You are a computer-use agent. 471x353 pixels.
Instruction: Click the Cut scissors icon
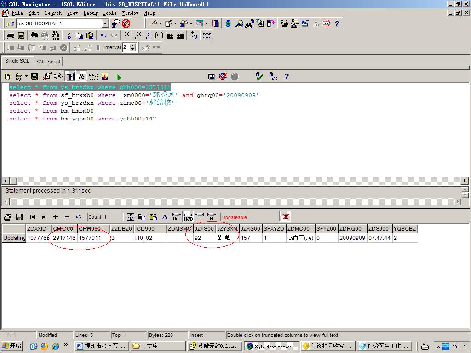click(69, 35)
